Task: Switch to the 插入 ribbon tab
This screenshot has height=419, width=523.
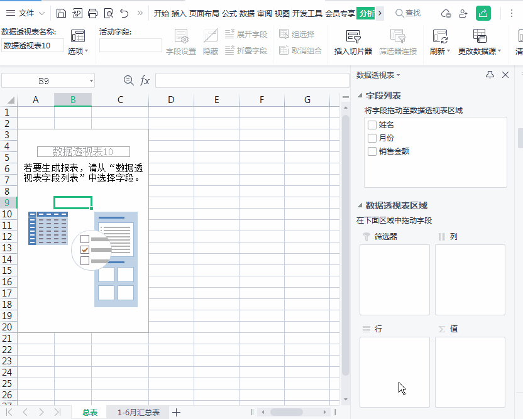Action: [x=179, y=14]
